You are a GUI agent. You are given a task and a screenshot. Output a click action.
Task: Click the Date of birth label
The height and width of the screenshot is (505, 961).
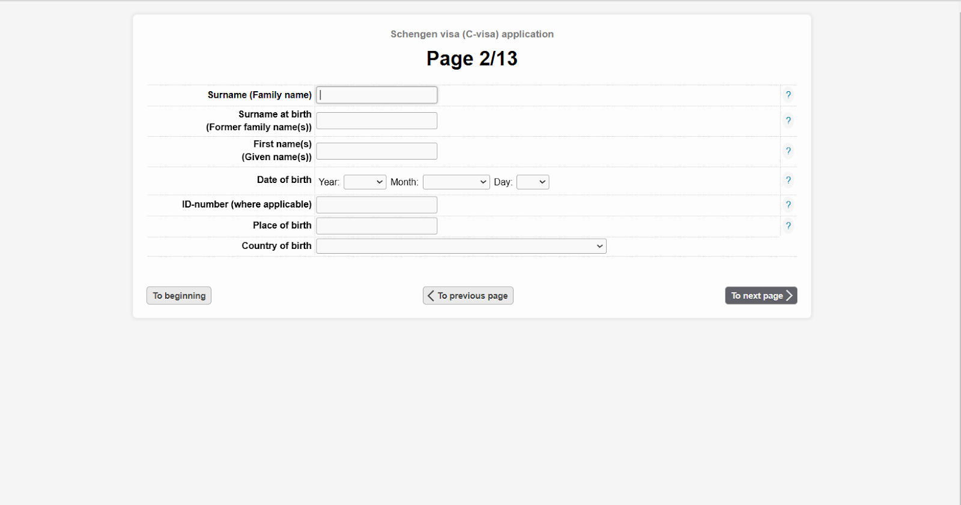point(284,180)
